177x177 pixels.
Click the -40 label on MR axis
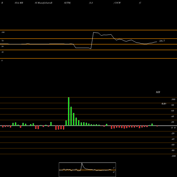click(173, 139)
